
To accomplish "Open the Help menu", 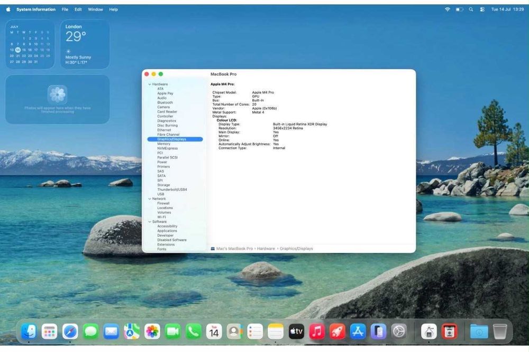I will (113, 9).
